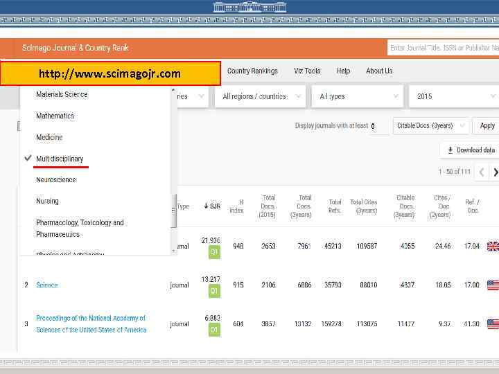Open the Viz Tools menu

pyautogui.click(x=307, y=71)
